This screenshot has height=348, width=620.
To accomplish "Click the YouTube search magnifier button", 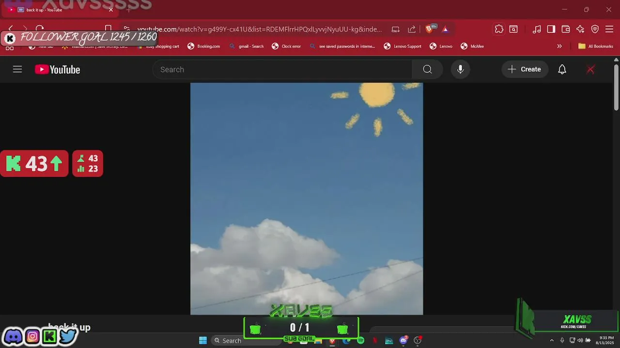I will [x=427, y=70].
